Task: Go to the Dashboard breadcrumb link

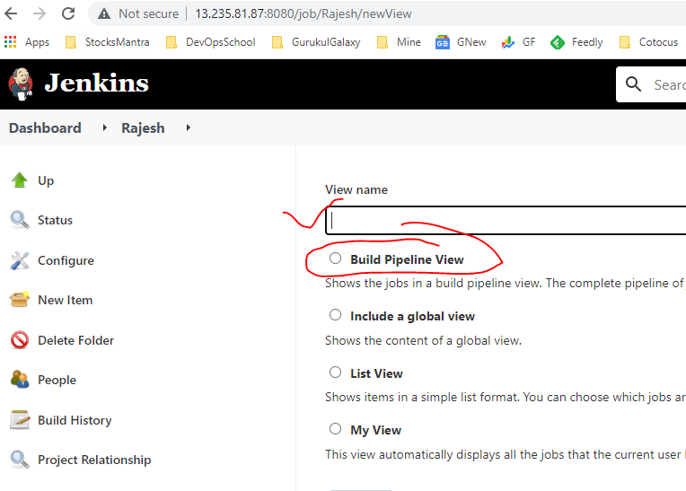Action: pyautogui.click(x=45, y=128)
